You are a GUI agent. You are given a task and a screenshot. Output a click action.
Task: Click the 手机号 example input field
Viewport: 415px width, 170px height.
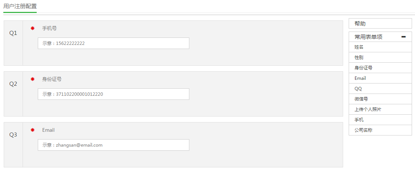coord(113,43)
